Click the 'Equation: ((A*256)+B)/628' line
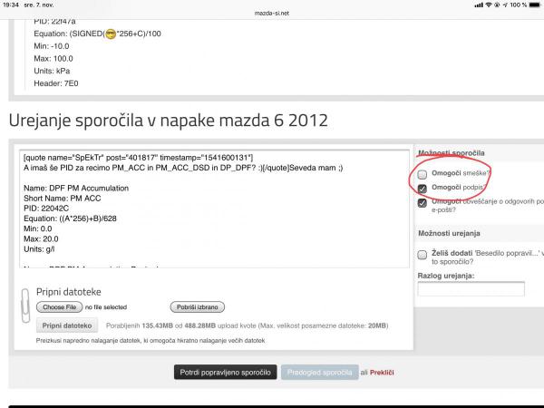The height and width of the screenshot is (408, 544). point(70,219)
